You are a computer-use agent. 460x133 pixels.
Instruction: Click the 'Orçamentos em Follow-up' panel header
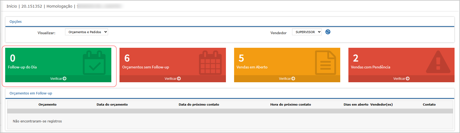(x=31, y=93)
